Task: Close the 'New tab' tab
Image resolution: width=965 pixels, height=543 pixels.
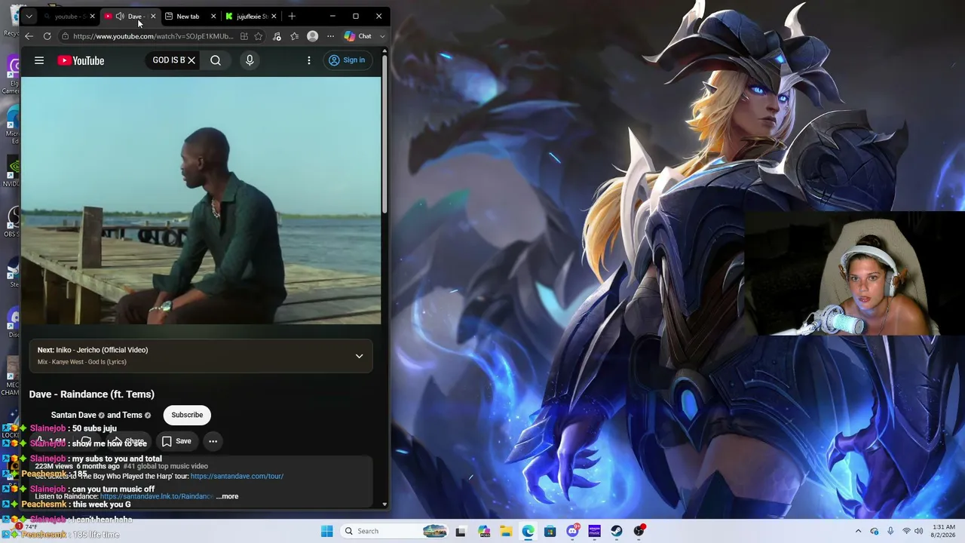Action: click(x=213, y=16)
